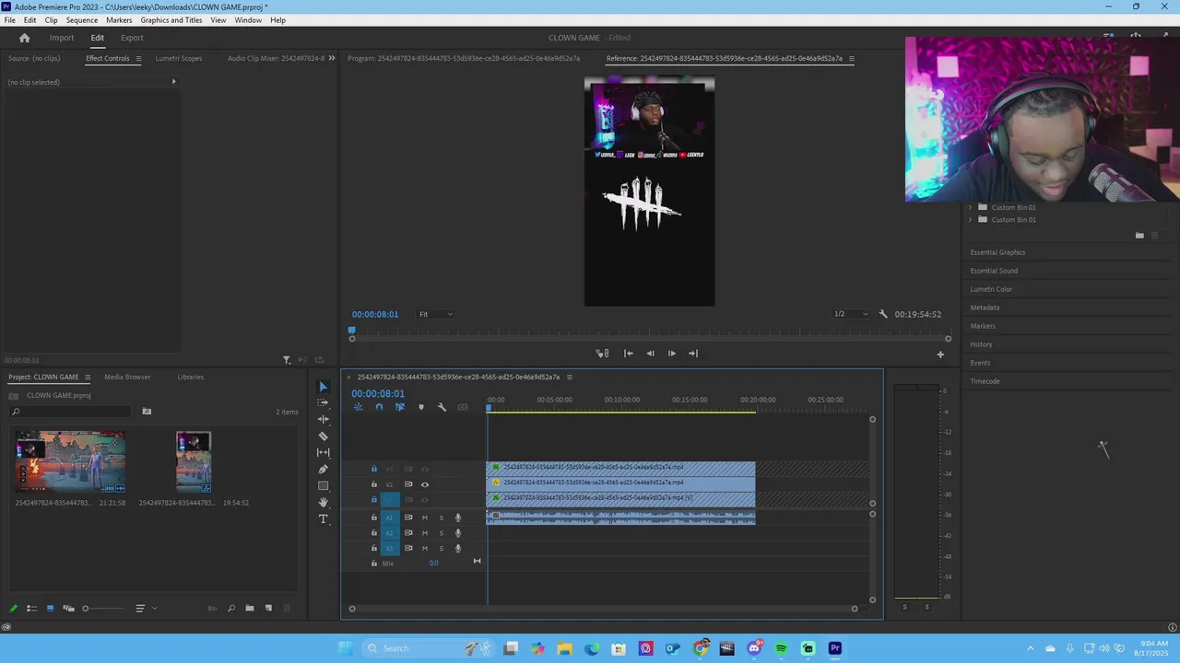1180x663 pixels.
Task: Click Go to Previous edit point button
Action: click(629, 354)
